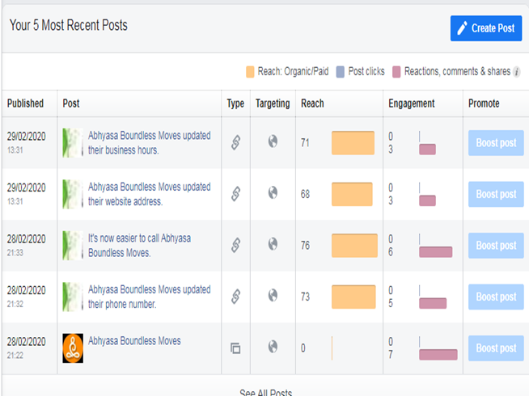
Task: Click the Reach column header
Action: 312,103
